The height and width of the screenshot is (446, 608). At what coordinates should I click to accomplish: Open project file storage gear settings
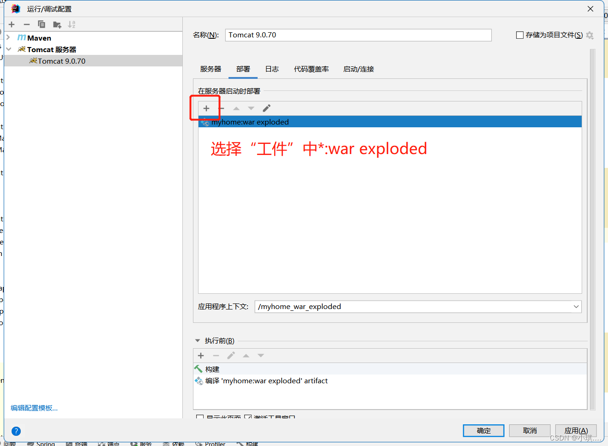coord(590,35)
